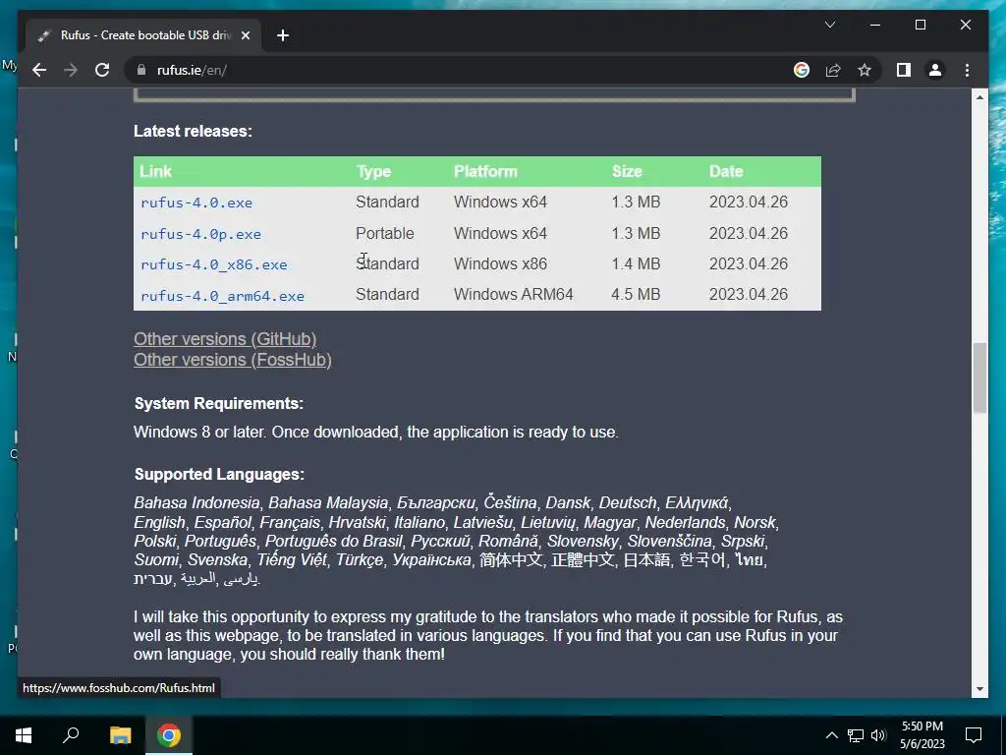This screenshot has height=755, width=1006.
Task: Open taskbar search
Action: tap(71, 735)
